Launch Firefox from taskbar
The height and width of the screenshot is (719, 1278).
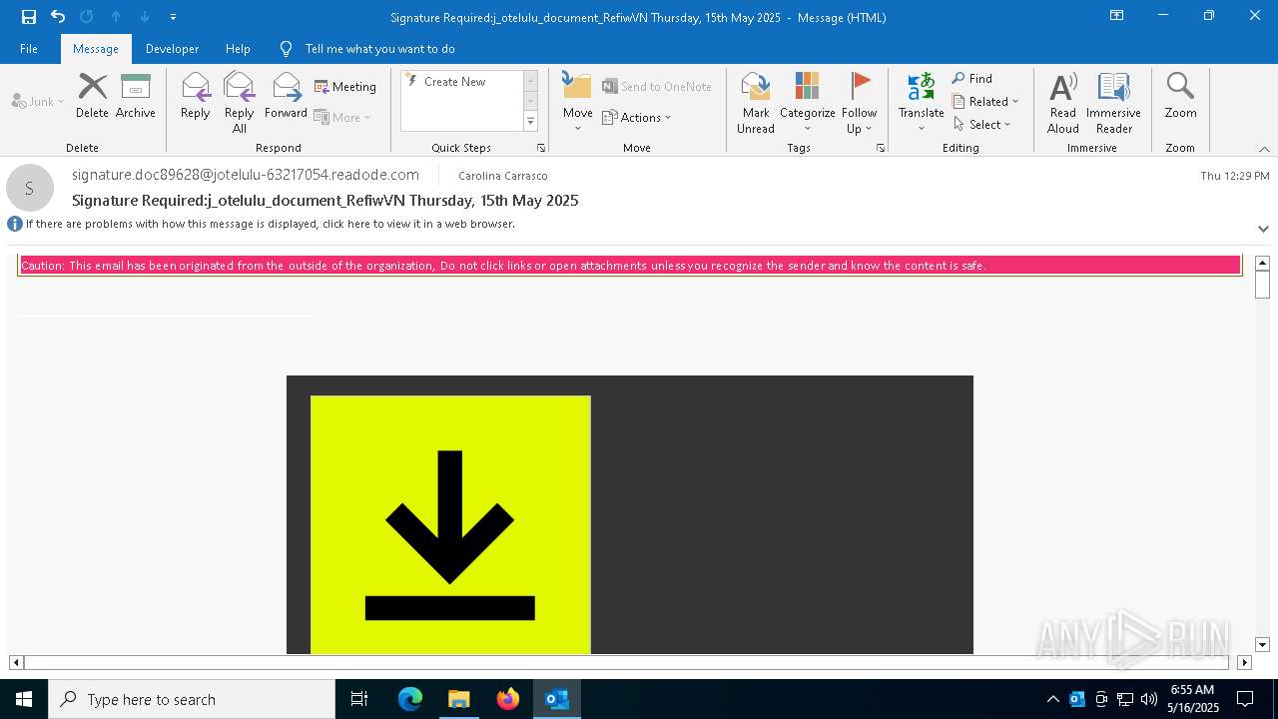click(x=508, y=699)
